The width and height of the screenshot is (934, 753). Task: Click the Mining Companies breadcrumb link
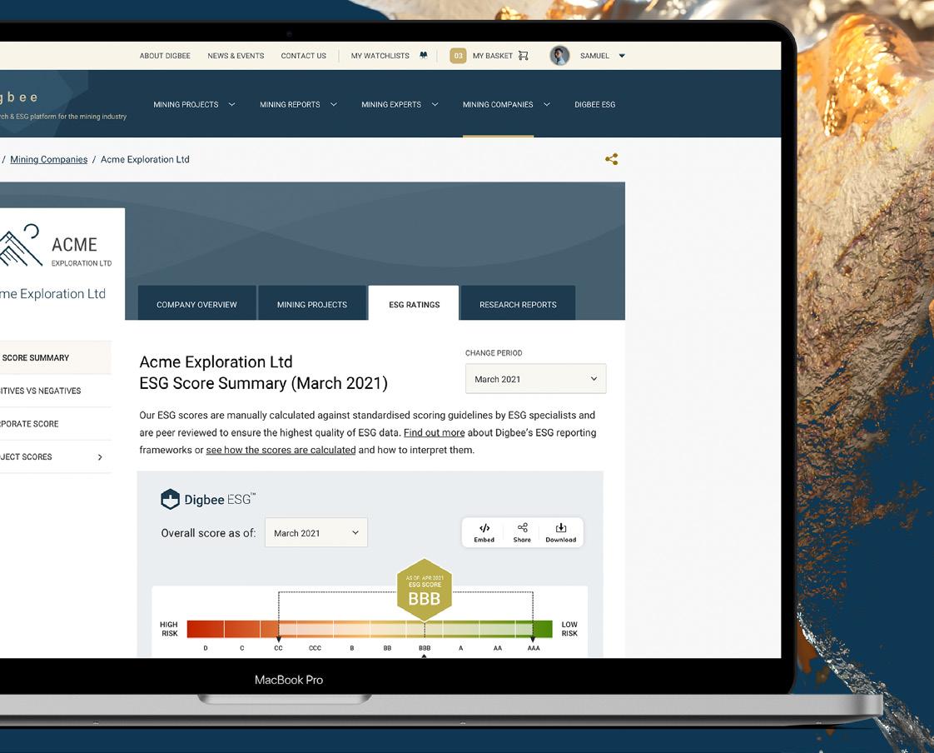click(49, 159)
